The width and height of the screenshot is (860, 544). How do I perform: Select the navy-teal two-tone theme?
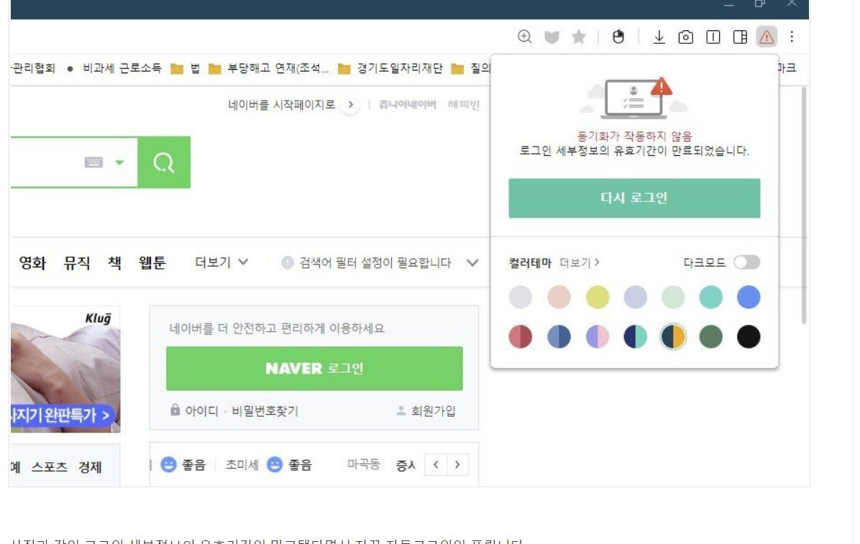(635, 337)
